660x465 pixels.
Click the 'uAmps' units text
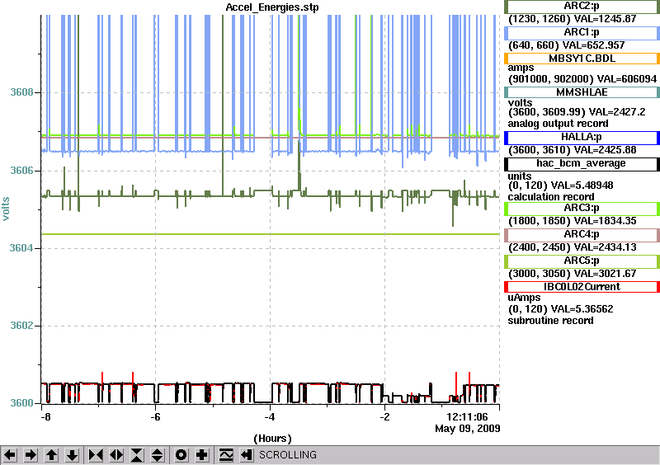(525, 298)
